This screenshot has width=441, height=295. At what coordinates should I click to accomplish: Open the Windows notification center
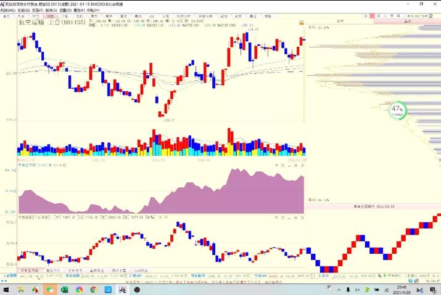[433, 289]
